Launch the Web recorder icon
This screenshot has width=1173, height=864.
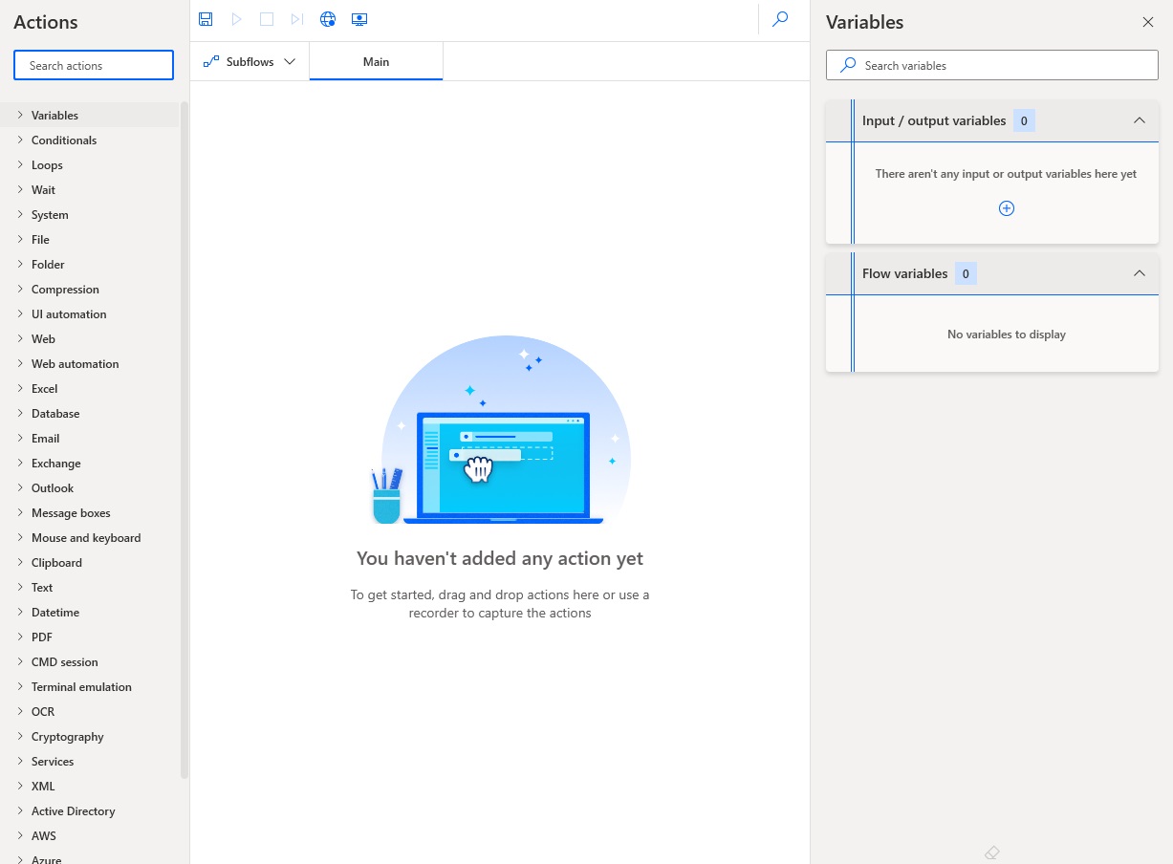[x=328, y=18]
